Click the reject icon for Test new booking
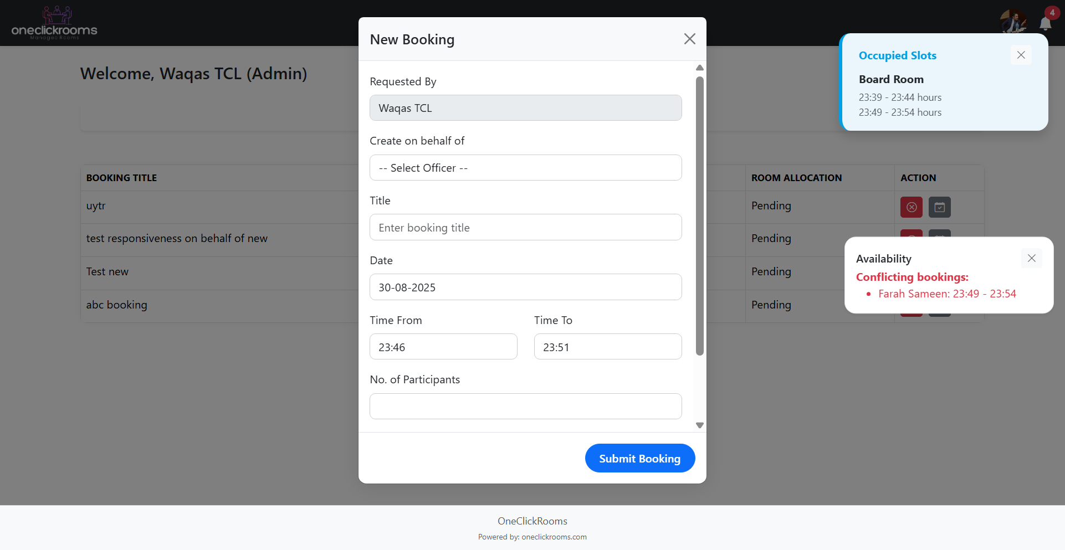Image resolution: width=1065 pixels, height=550 pixels. [x=912, y=273]
